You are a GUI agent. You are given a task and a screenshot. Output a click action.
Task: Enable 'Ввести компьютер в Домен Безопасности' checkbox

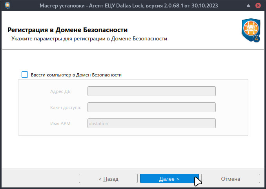tap(25, 75)
